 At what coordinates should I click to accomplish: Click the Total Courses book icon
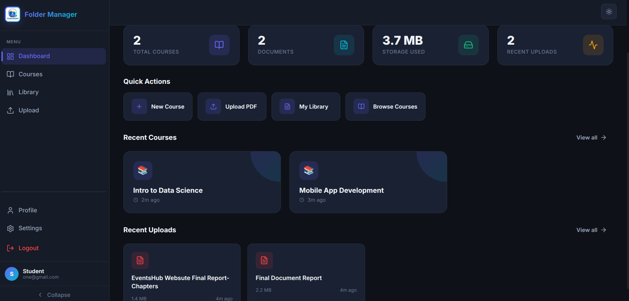[219, 45]
